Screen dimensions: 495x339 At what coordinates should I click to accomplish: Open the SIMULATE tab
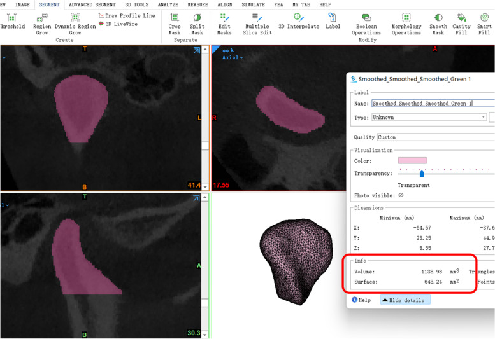(253, 4)
